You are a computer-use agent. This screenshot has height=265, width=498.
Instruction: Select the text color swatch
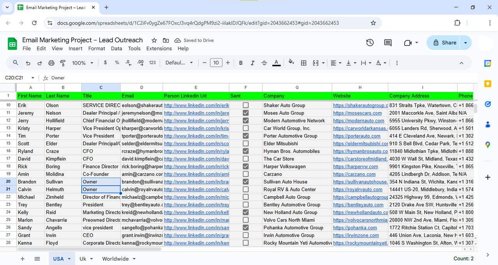(276, 63)
